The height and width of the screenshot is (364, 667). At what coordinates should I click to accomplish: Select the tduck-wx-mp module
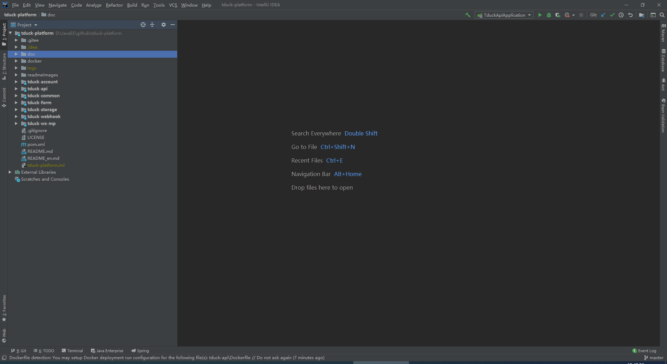[41, 123]
